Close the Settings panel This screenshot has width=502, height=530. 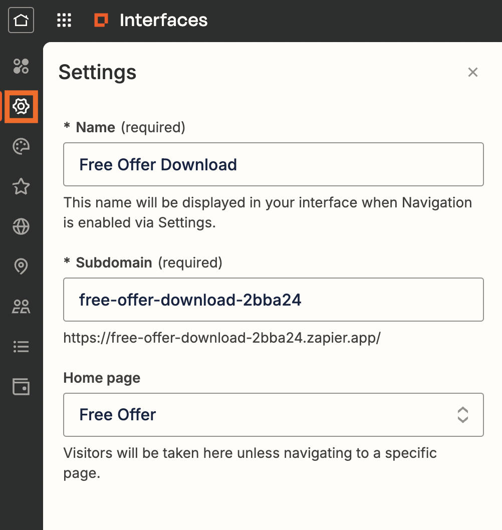click(x=472, y=73)
